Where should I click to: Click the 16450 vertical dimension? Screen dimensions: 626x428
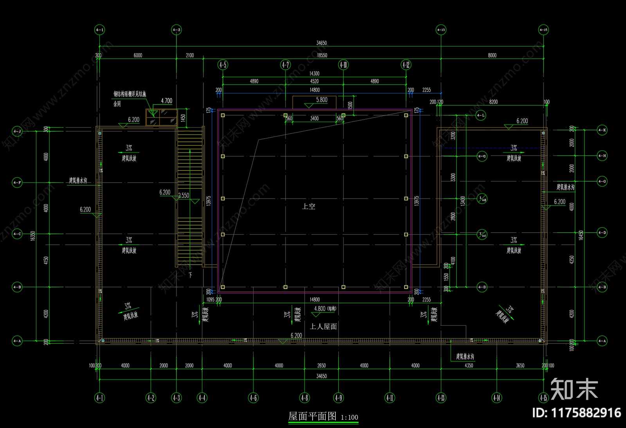click(581, 235)
